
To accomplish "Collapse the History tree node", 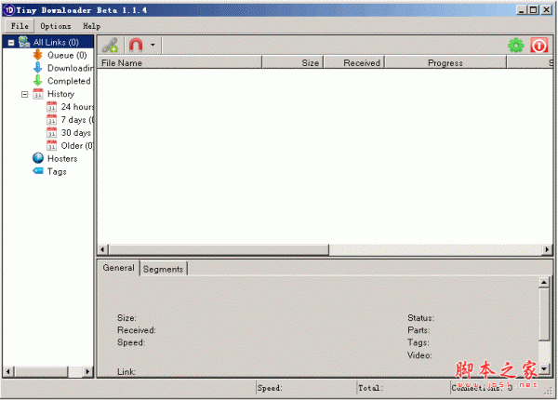I will point(24,94).
